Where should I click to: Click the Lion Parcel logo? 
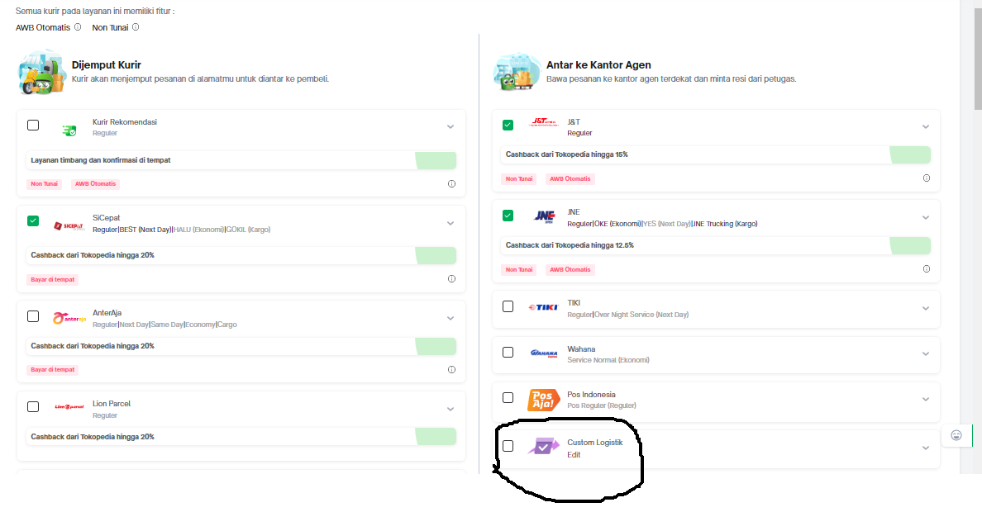(69, 407)
